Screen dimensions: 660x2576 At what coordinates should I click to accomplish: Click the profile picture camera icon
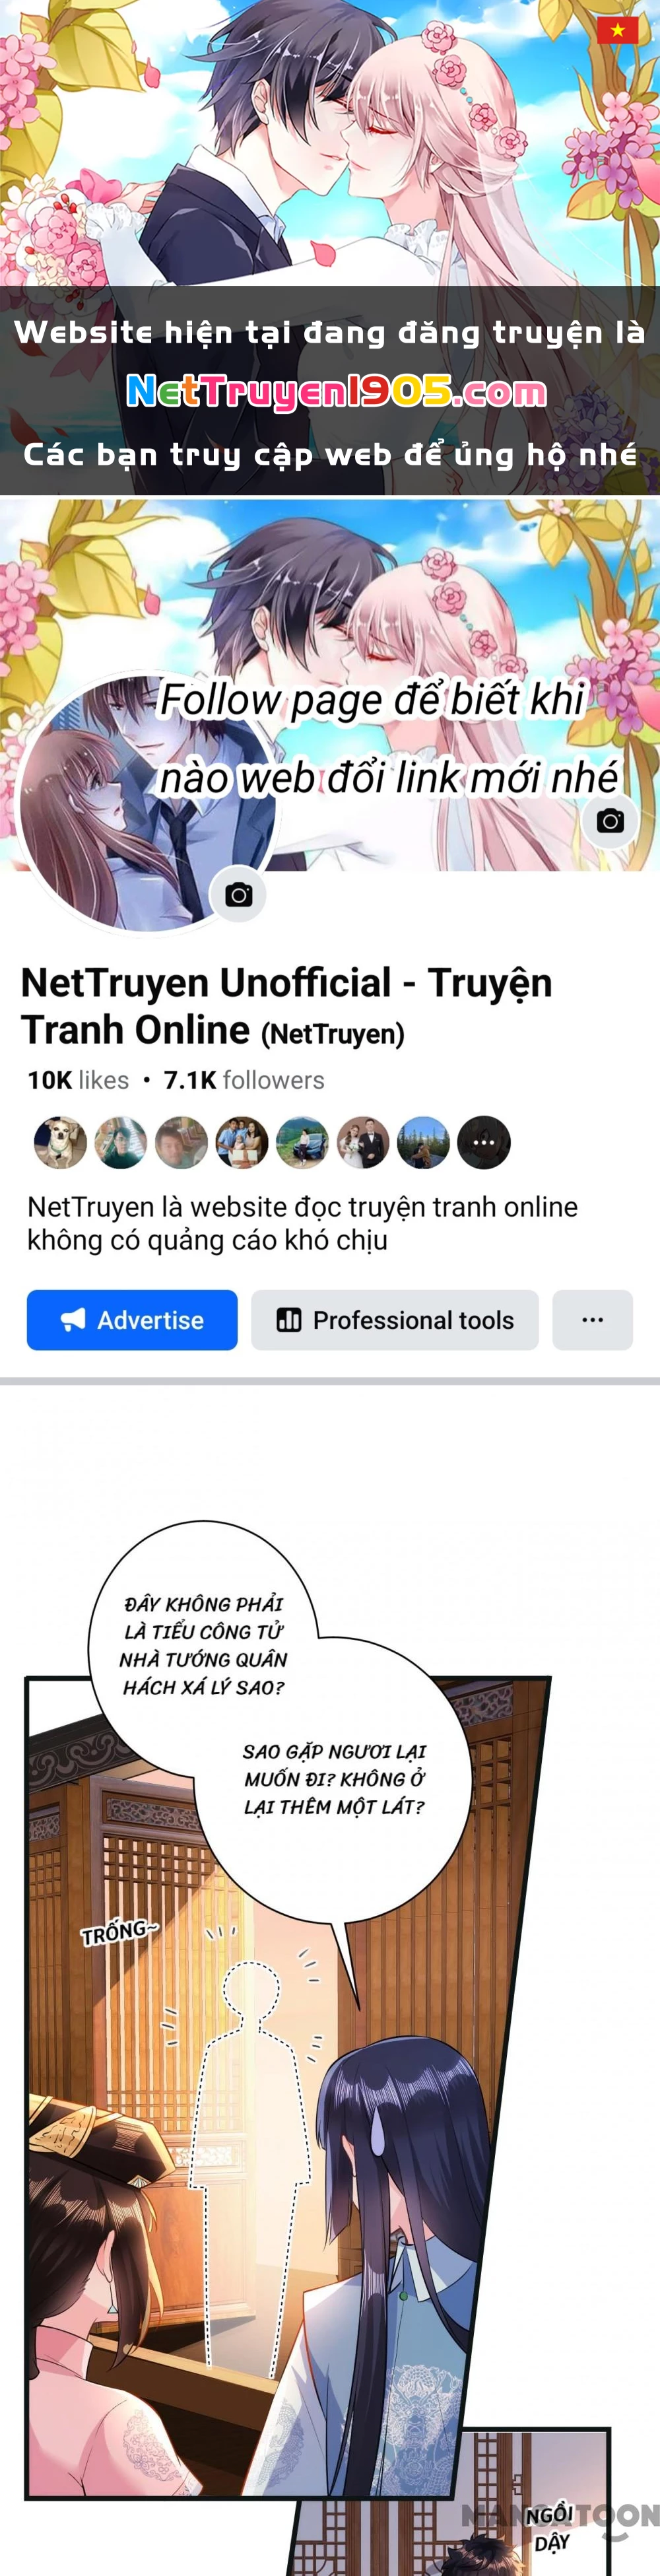(x=238, y=895)
